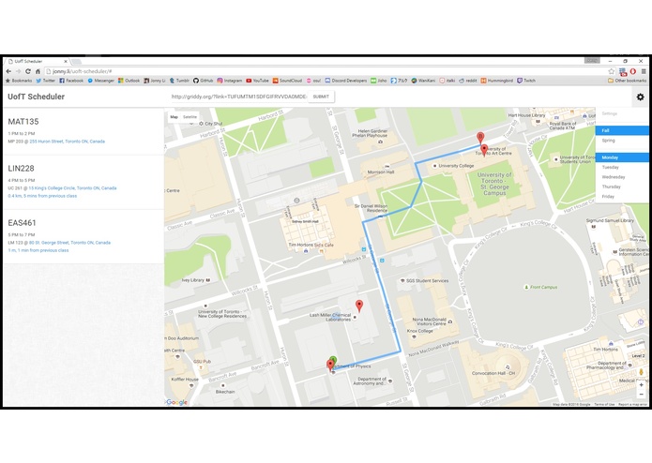Open the GitHub bookmark
This screenshot has width=652, height=463.
[203, 81]
